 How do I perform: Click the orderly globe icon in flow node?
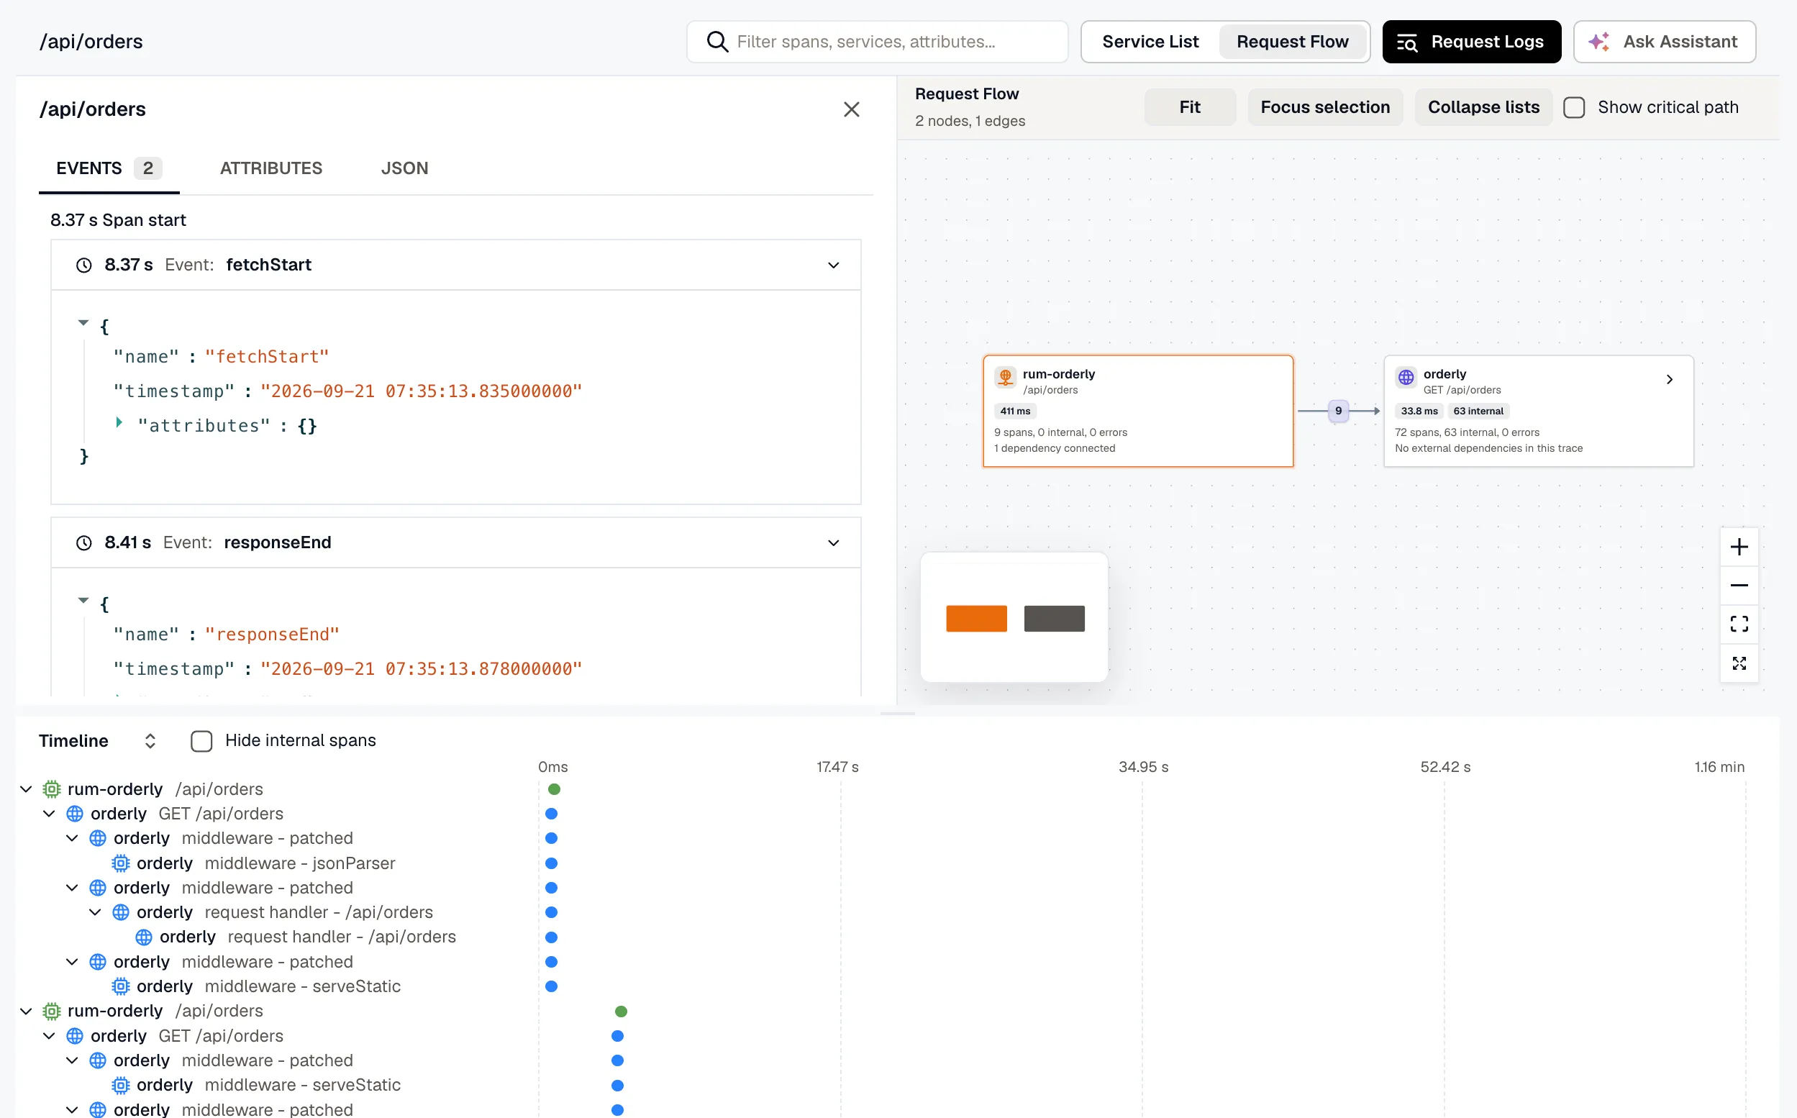1406,377
